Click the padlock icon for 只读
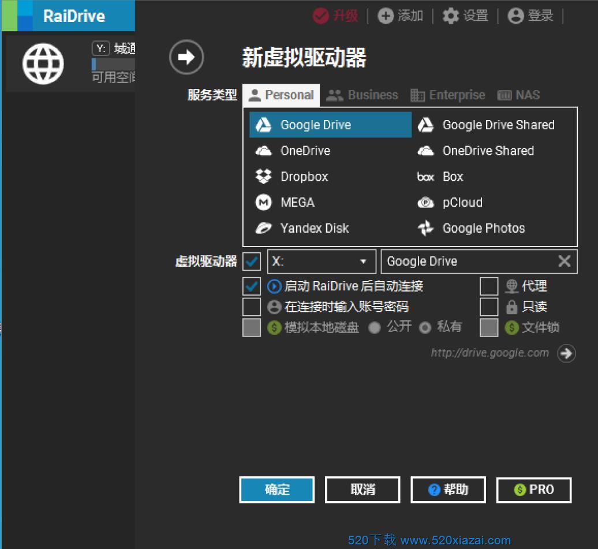598x549 pixels. click(511, 307)
